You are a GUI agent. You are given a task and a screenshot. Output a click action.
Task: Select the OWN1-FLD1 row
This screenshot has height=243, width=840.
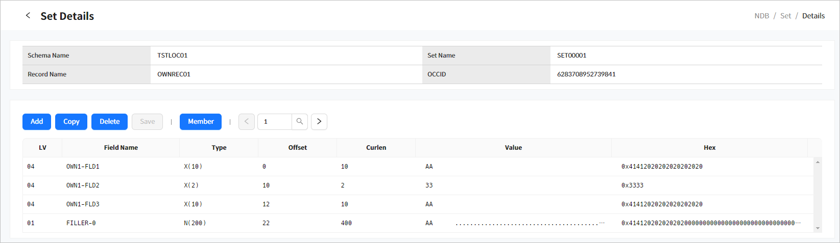click(x=83, y=167)
